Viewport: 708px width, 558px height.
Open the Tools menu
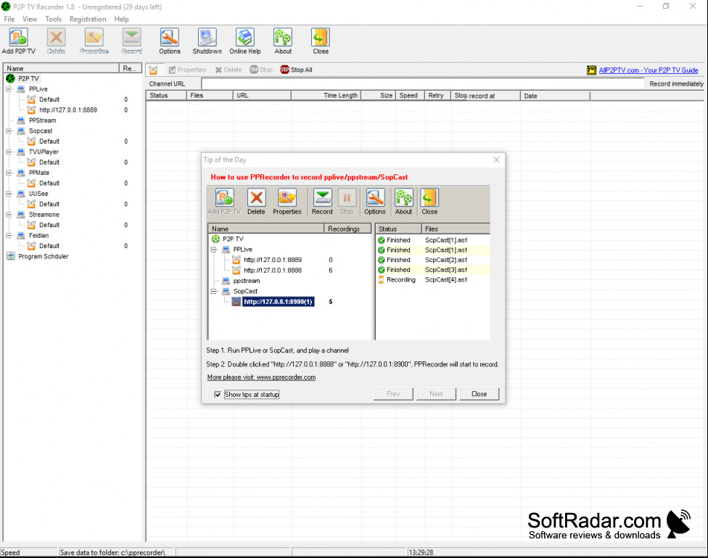pyautogui.click(x=53, y=19)
